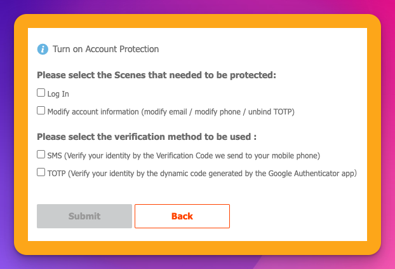Image resolution: width=395 pixels, height=269 pixels.
Task: Click the blue info icon
Action: click(43, 49)
